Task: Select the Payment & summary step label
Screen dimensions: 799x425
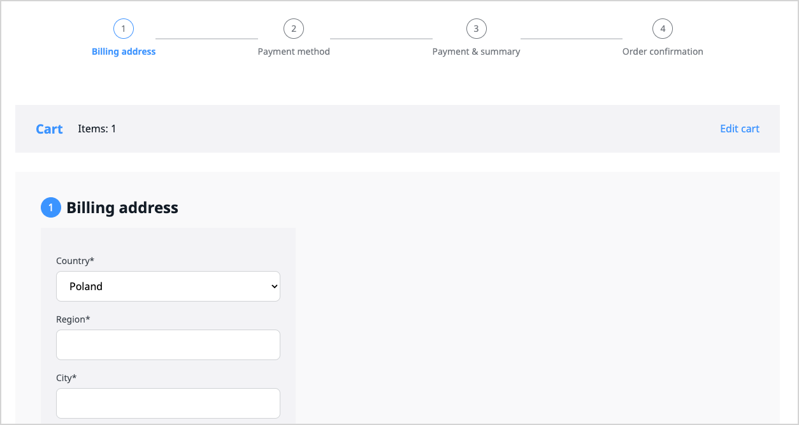Action: point(476,52)
